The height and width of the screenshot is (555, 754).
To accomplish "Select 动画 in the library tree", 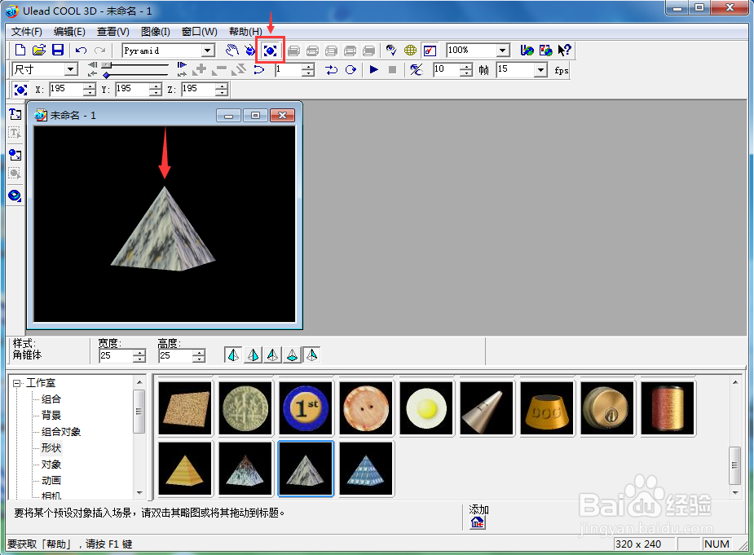I will point(51,481).
